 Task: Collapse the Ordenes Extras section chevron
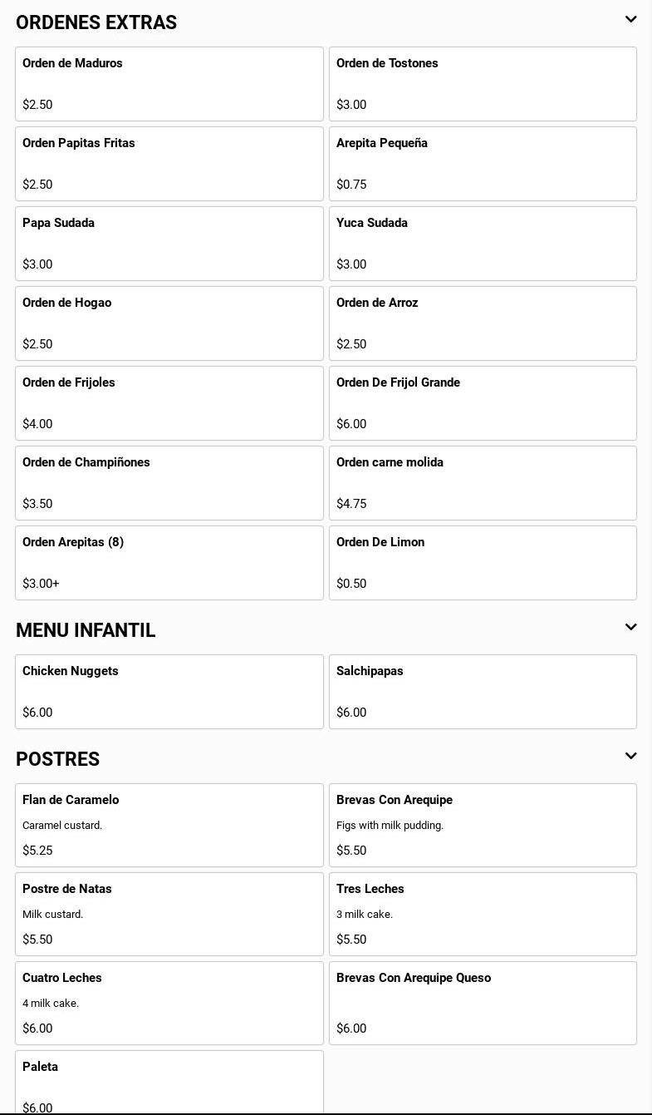tap(630, 19)
